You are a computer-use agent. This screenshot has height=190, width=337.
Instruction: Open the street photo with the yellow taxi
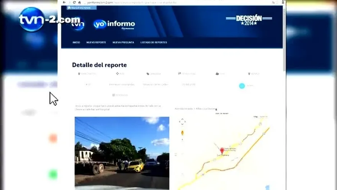click(122, 153)
